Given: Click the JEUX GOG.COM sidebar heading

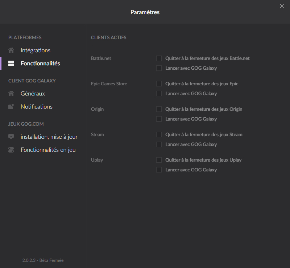Looking at the screenshot, I should pyautogui.click(x=26, y=124).
